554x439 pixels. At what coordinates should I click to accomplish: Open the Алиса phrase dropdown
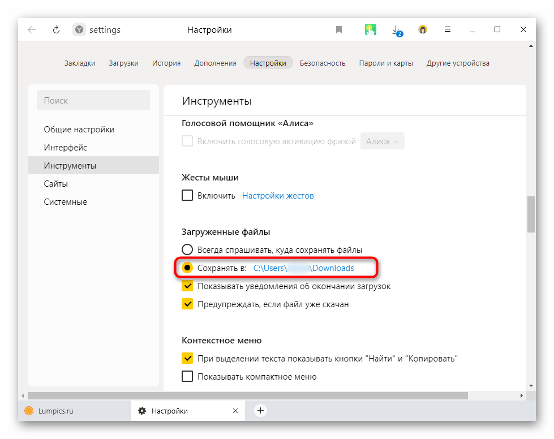[x=382, y=141]
